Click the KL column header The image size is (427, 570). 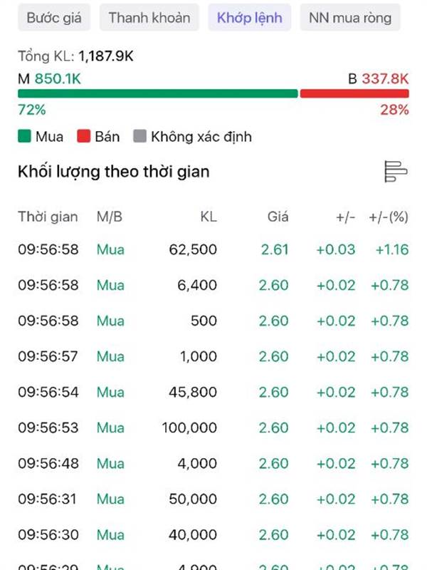click(209, 217)
